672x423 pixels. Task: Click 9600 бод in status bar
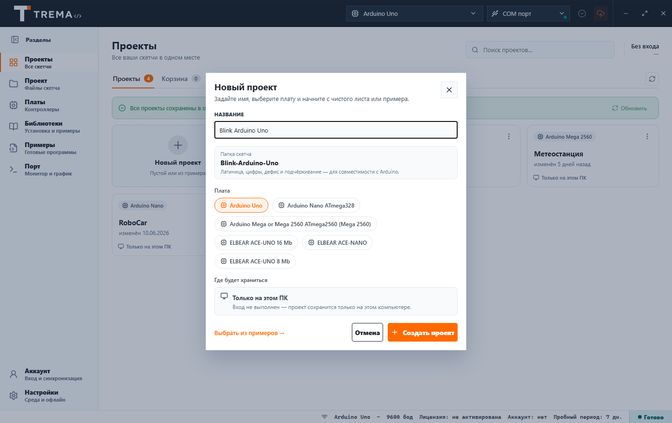point(399,417)
